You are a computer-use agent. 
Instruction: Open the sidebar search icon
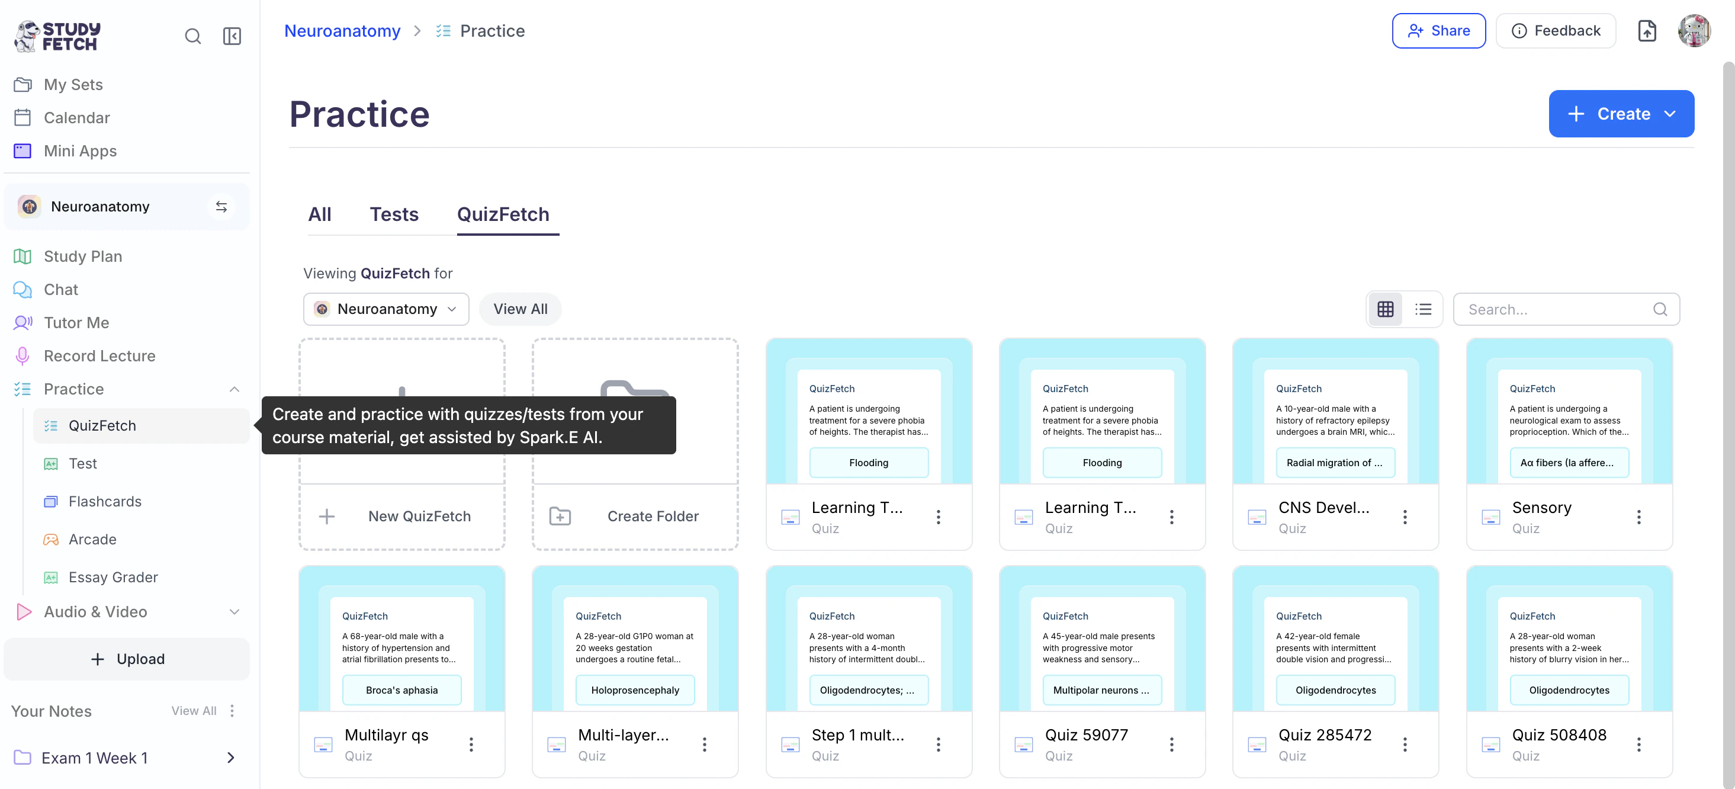[x=192, y=36]
